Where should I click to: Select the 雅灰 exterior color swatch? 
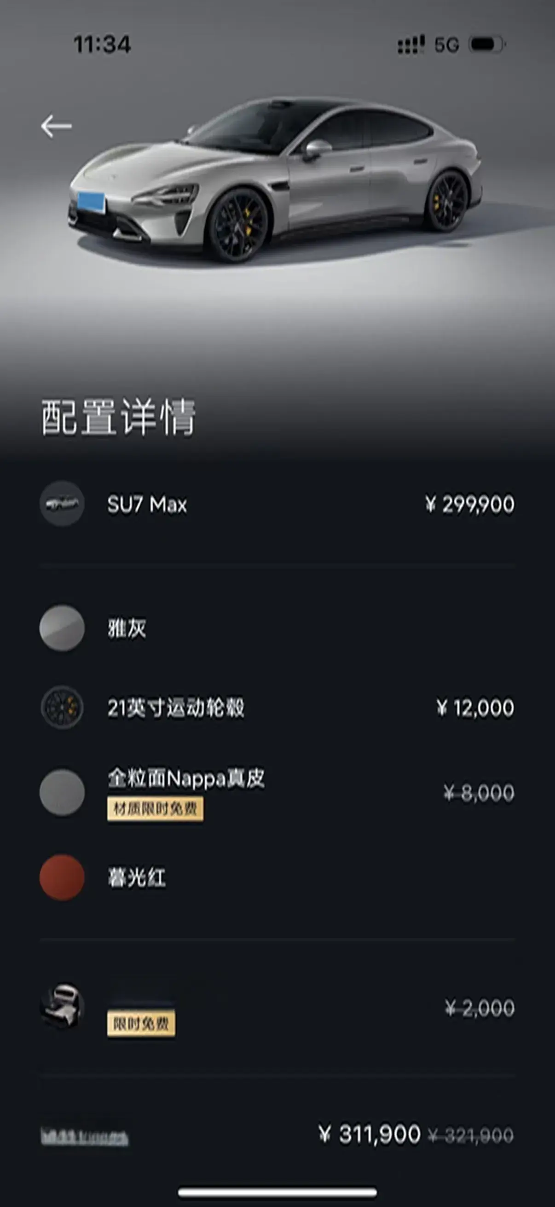[x=62, y=628]
